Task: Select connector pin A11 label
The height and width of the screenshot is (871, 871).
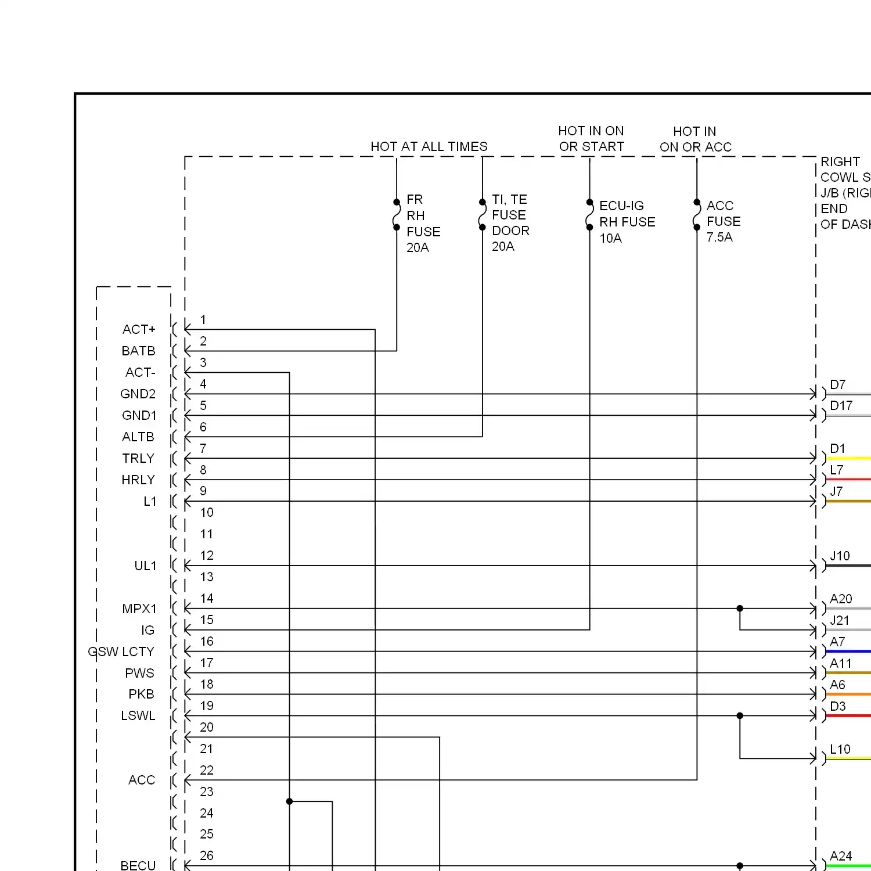Action: 841,663
